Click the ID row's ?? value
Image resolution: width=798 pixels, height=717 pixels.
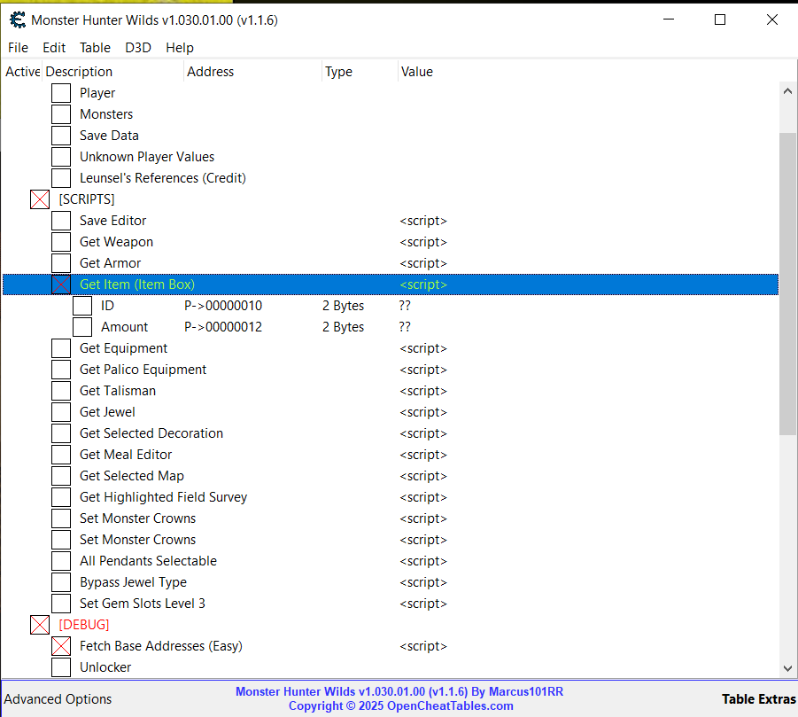(x=405, y=306)
